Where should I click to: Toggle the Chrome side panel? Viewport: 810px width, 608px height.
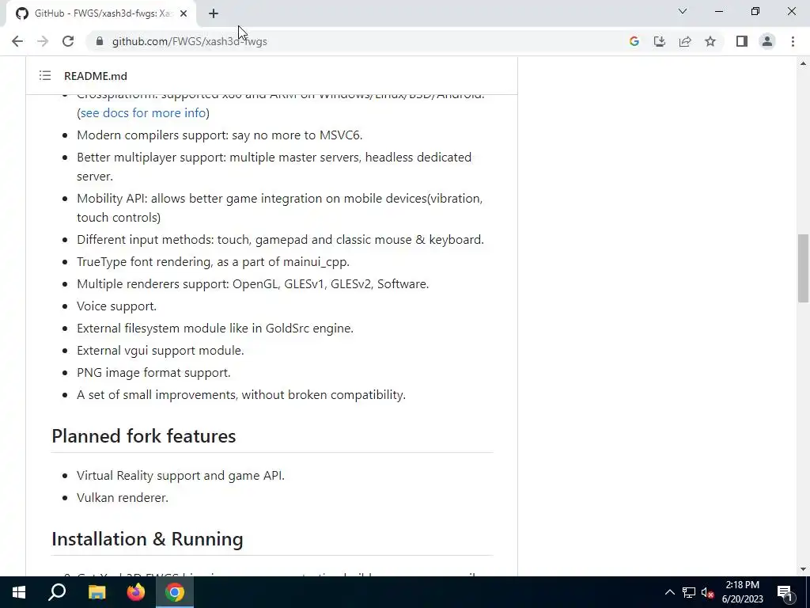click(742, 41)
